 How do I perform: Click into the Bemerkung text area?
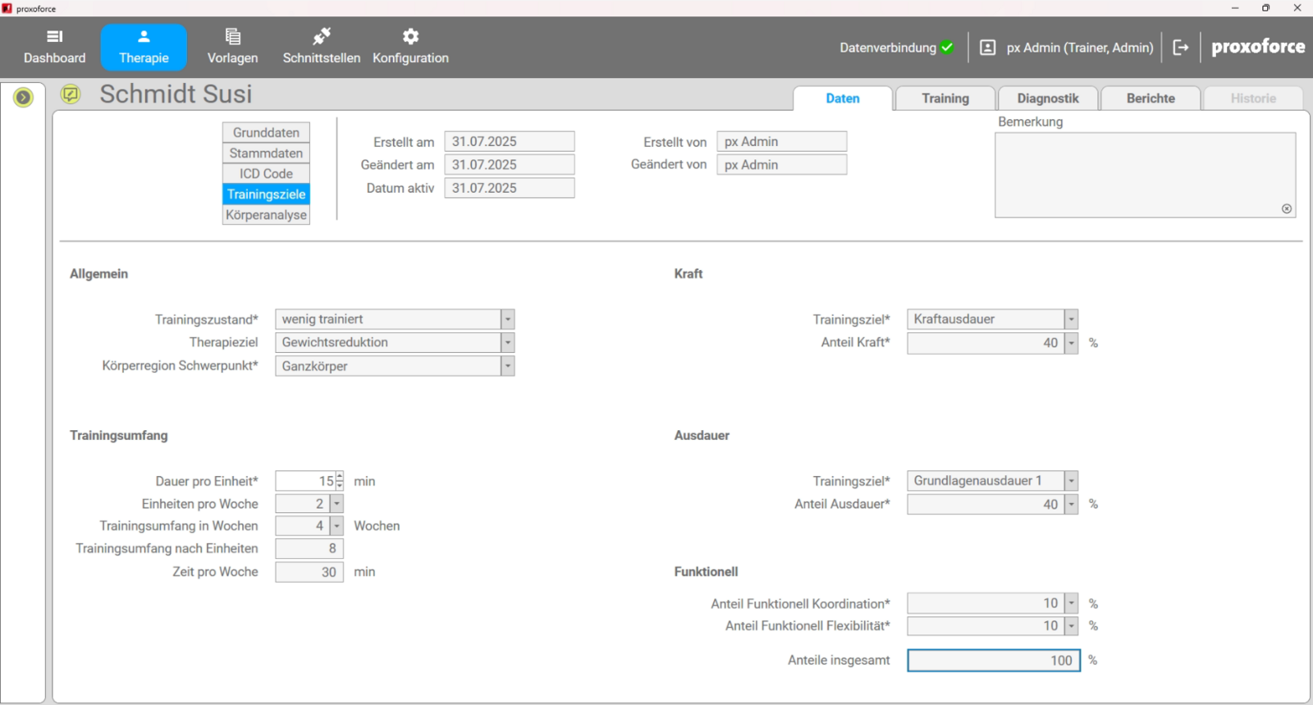(x=1144, y=174)
